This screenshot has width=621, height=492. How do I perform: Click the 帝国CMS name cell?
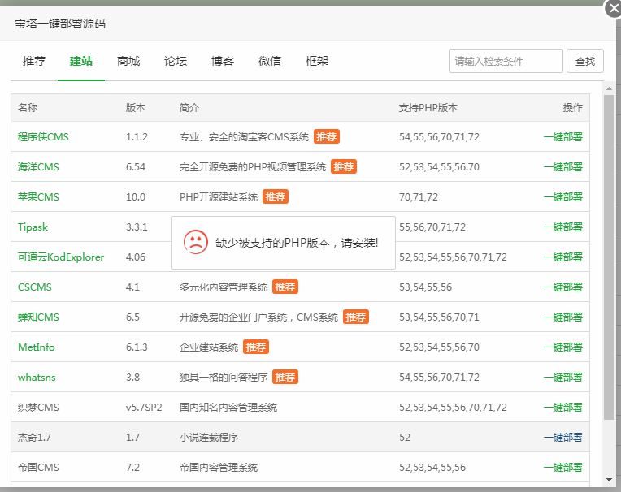[x=38, y=468]
